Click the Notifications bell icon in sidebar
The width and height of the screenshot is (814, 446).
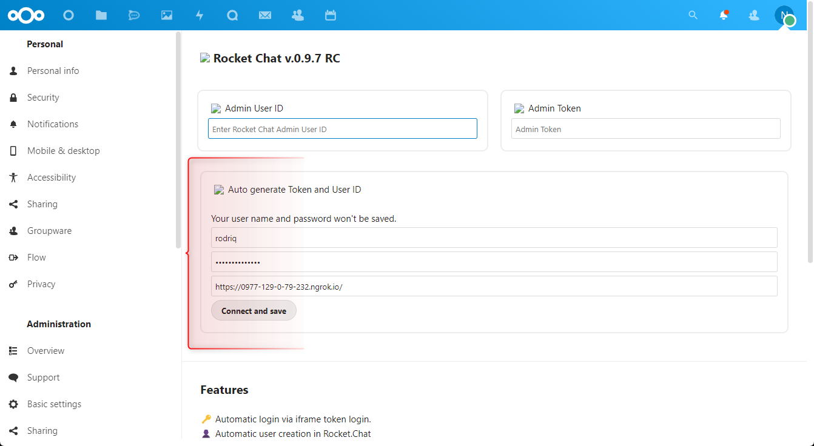[x=13, y=124]
